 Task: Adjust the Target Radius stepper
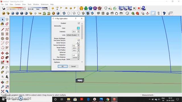pyautogui.click(x=78, y=48)
